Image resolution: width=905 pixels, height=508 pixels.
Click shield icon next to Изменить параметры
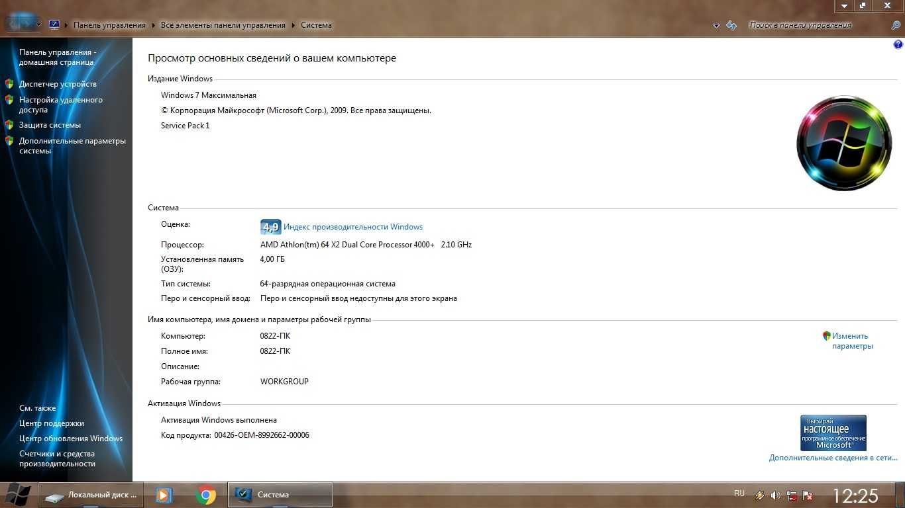[826, 336]
